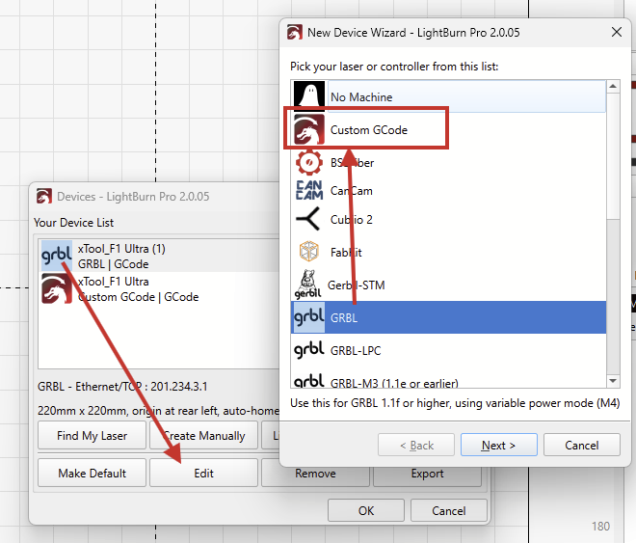
Task: Select the GRBL-LPC grbl icon
Action: click(309, 350)
